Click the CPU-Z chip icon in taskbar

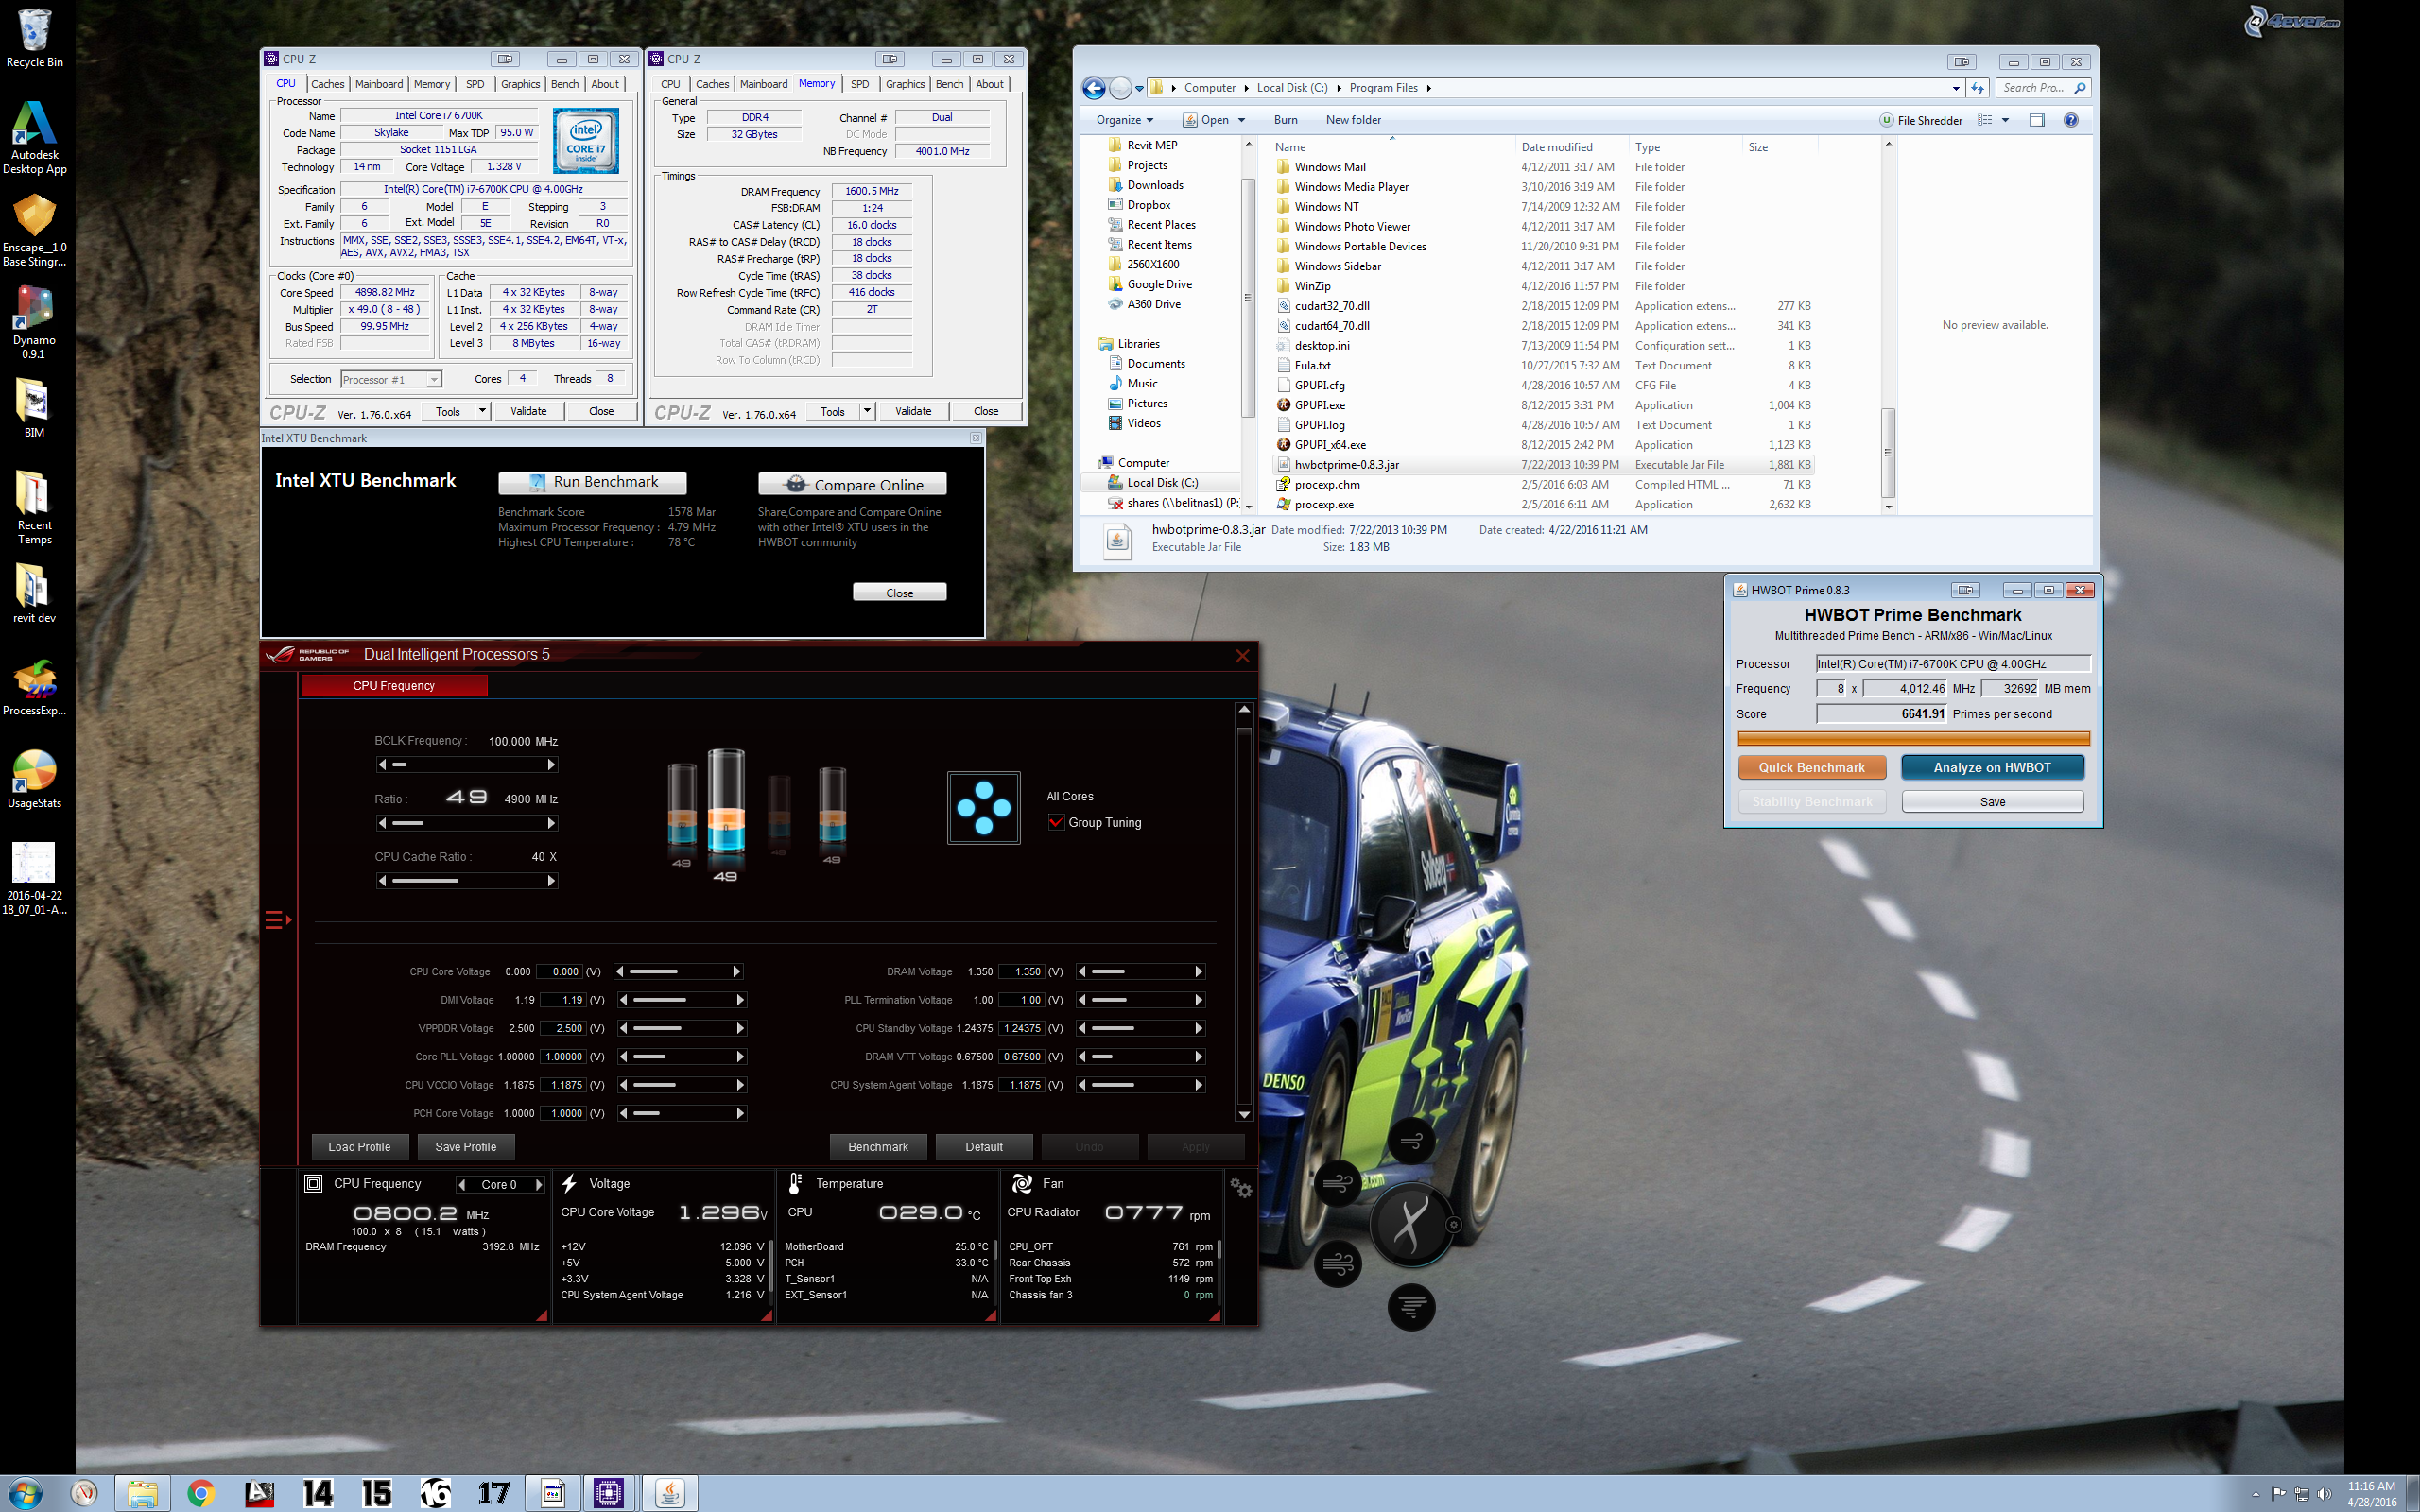608,1493
